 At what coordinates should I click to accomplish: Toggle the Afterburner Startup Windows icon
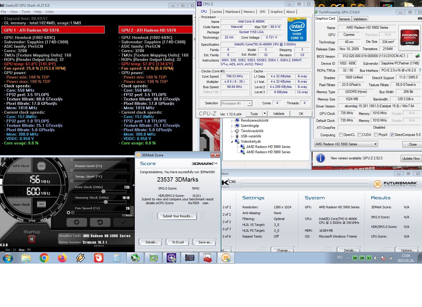[x=32, y=239]
